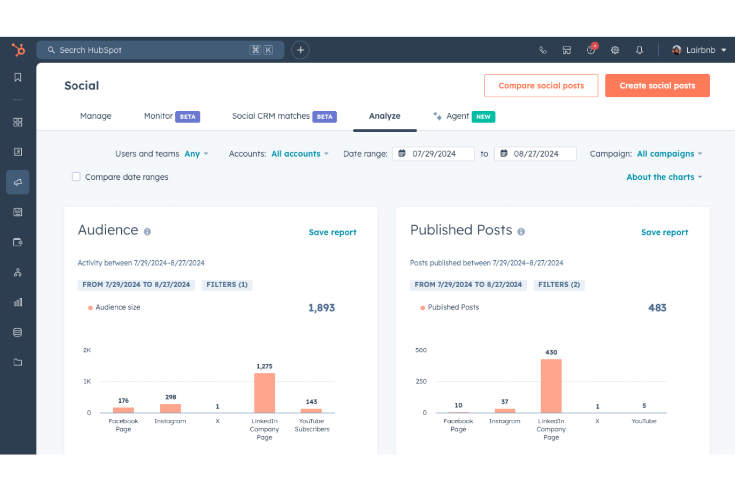Open the Lairbnb account menu
735x490 pixels.
(699, 50)
